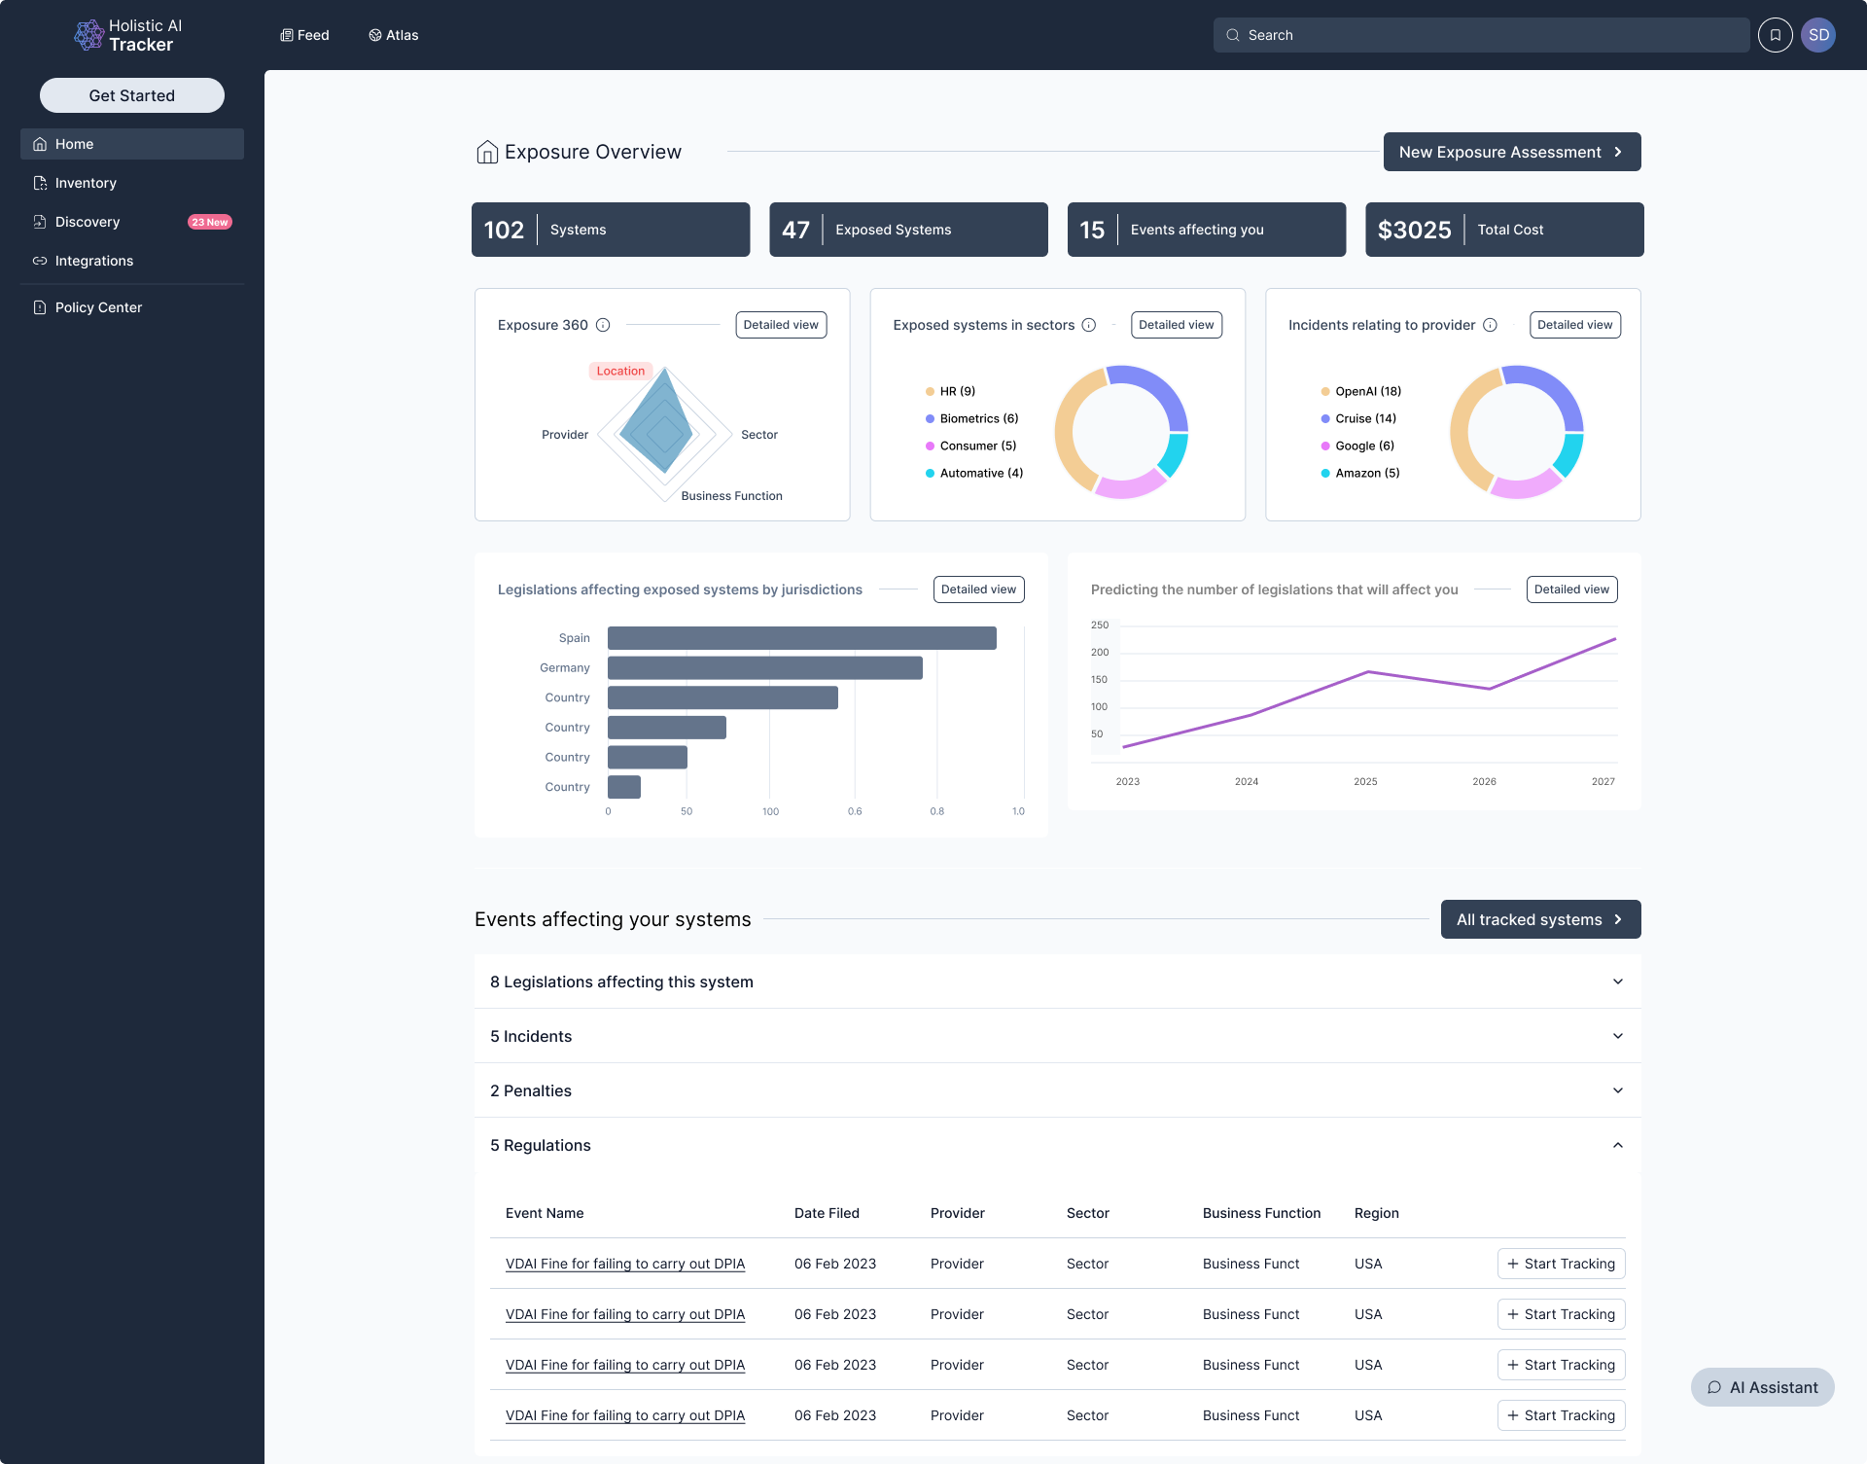Click info icon beside Exposure 360
Image resolution: width=1867 pixels, height=1464 pixels.
(603, 325)
